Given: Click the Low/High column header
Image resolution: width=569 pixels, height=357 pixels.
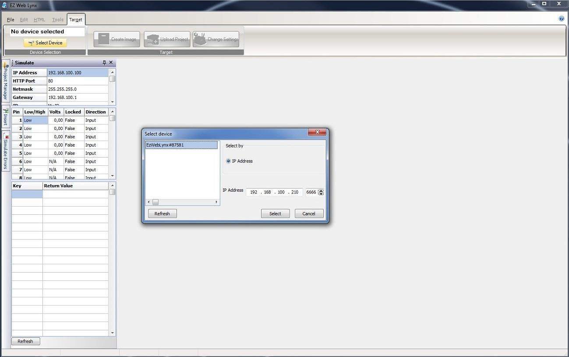Looking at the screenshot, I should (x=35, y=112).
